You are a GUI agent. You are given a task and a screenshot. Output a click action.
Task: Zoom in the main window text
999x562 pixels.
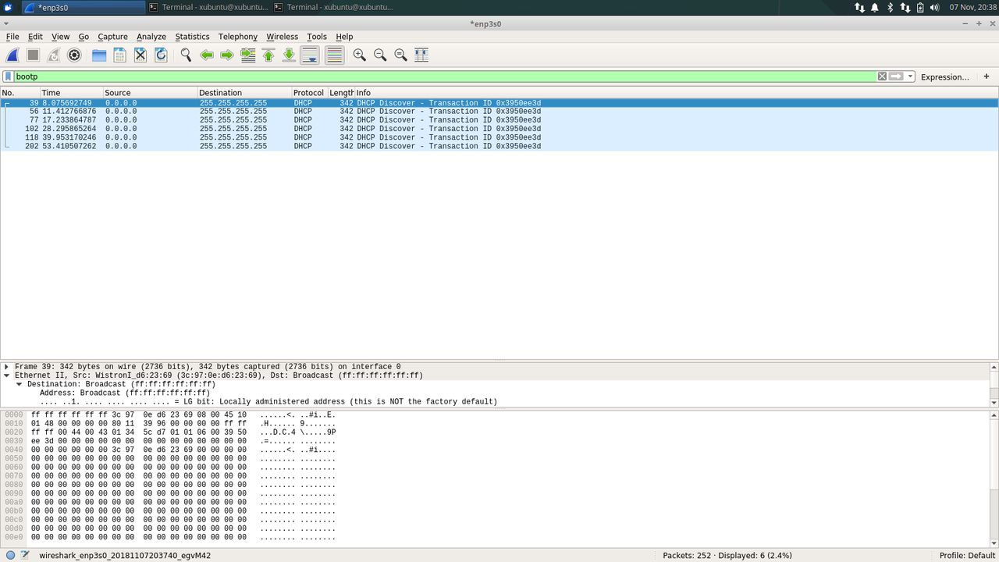[359, 55]
